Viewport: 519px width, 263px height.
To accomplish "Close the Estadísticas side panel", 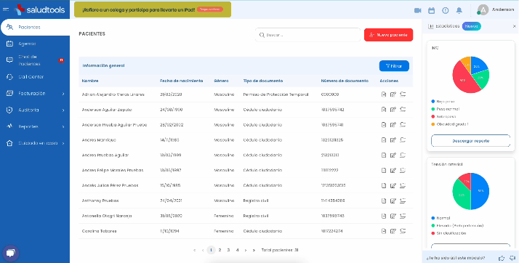I will 515,26.
